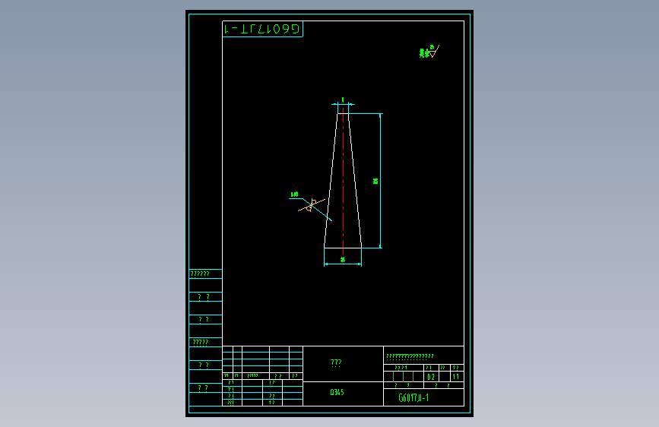Click the bottom width dimension text below the part

click(343, 260)
